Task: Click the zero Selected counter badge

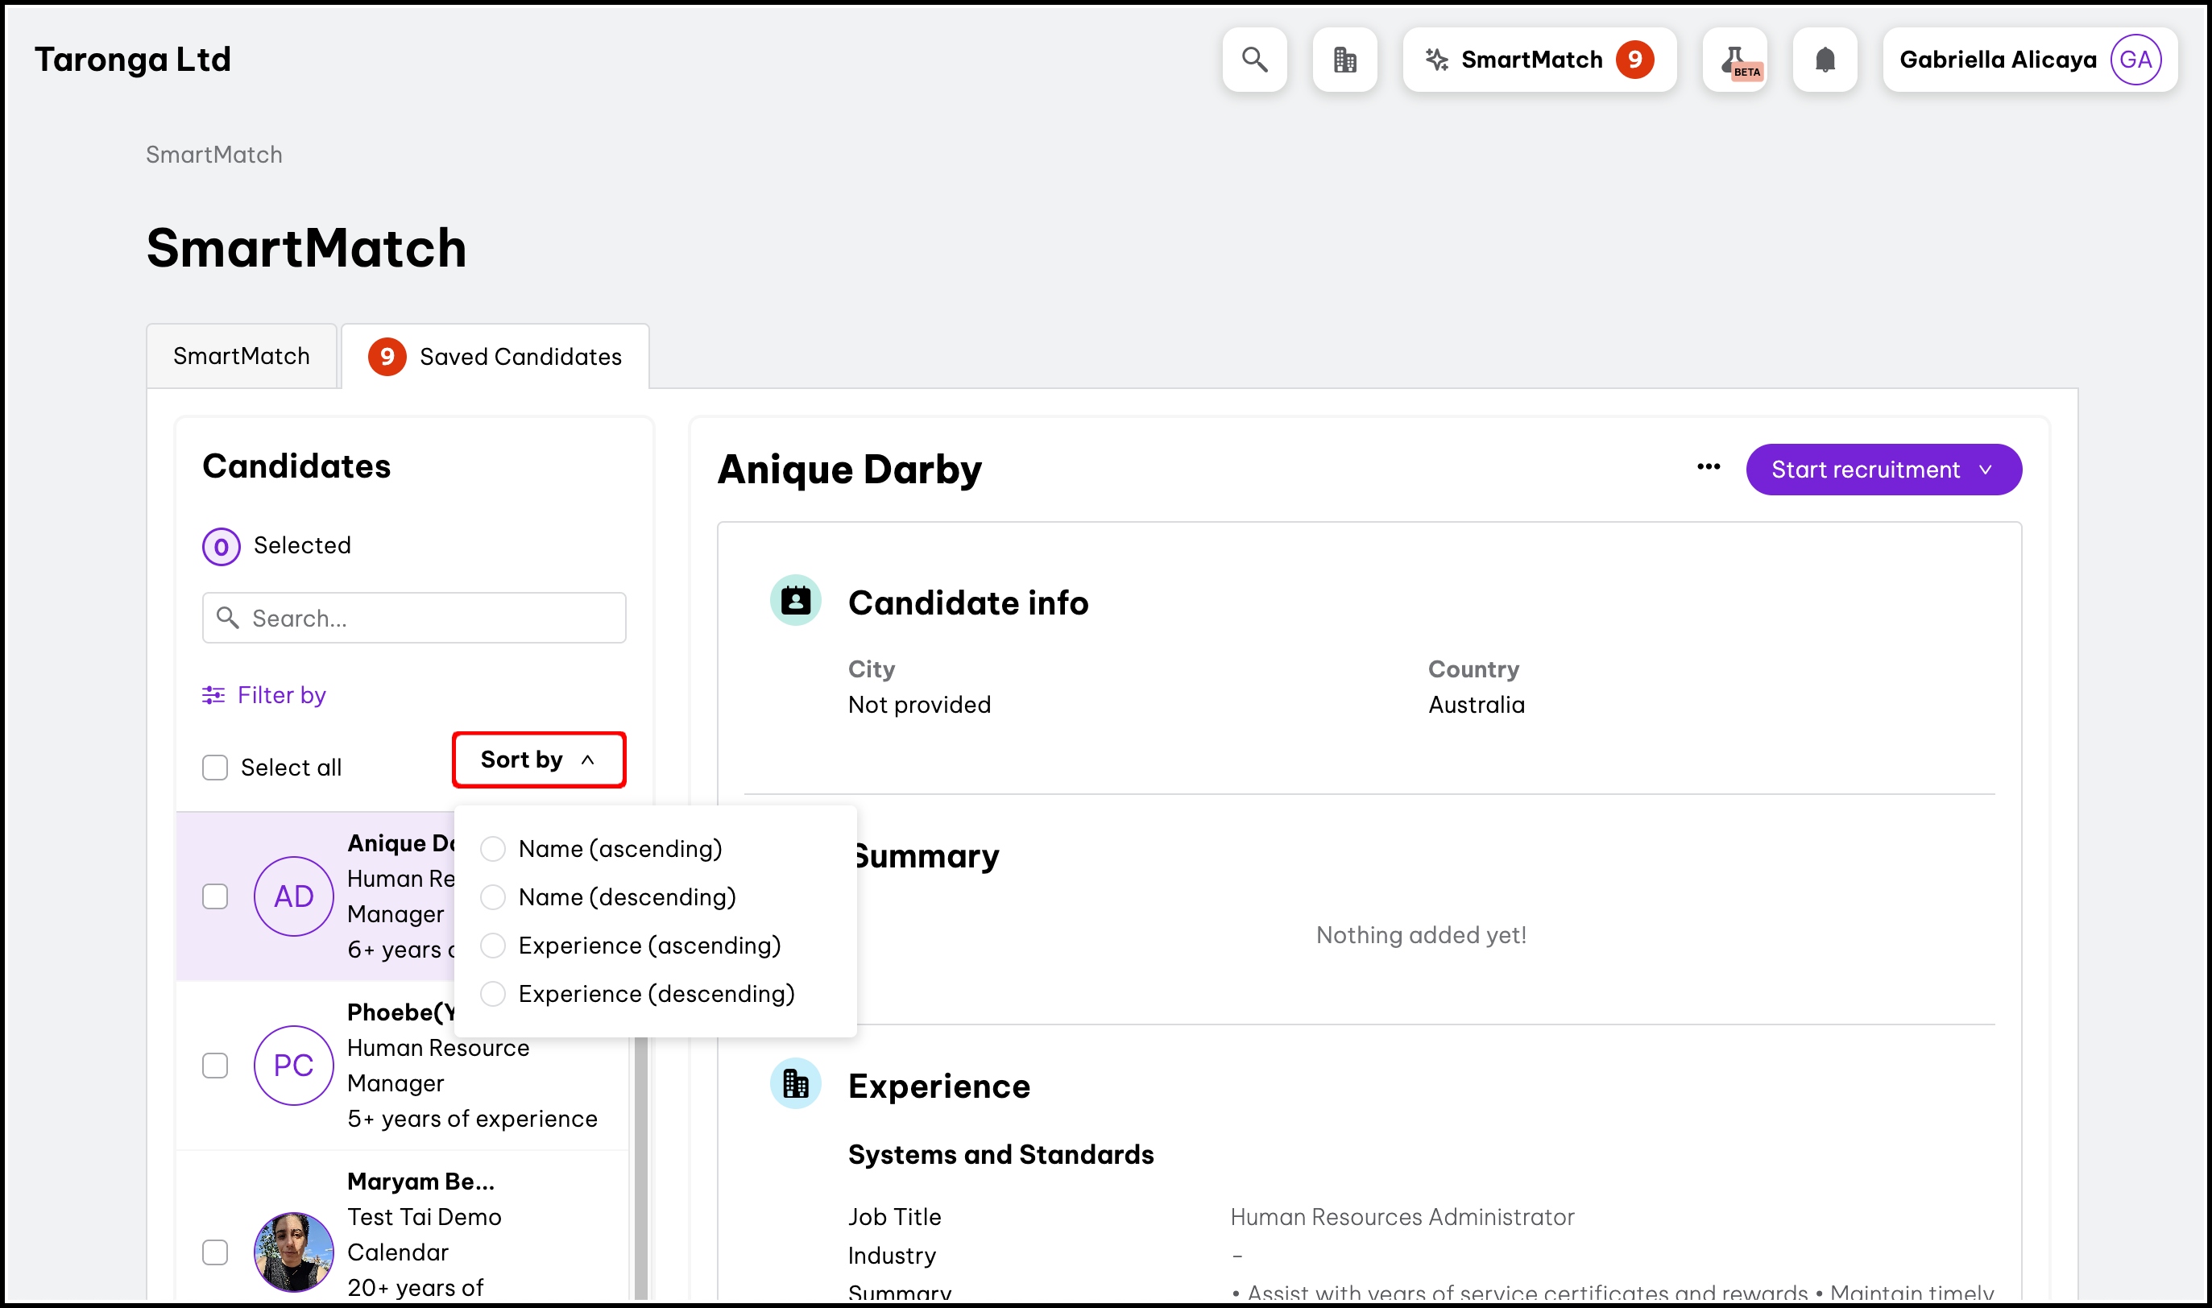Action: (x=222, y=546)
